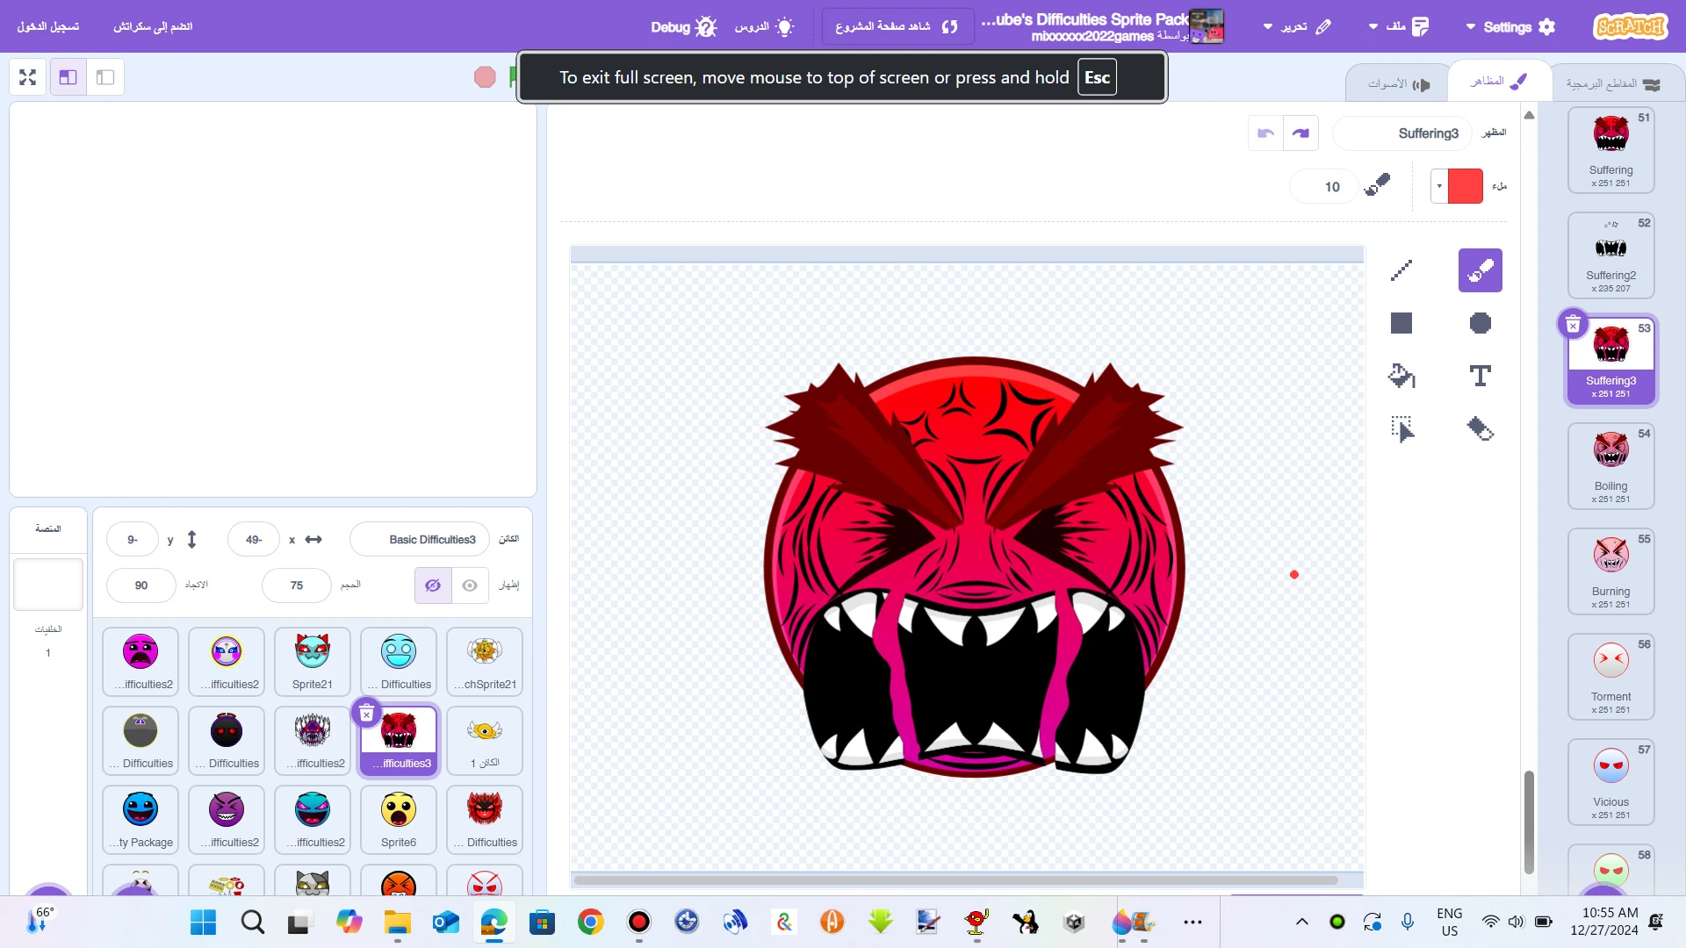Click the انضم إلى سكراتش link
This screenshot has width=1686, height=948.
click(153, 26)
